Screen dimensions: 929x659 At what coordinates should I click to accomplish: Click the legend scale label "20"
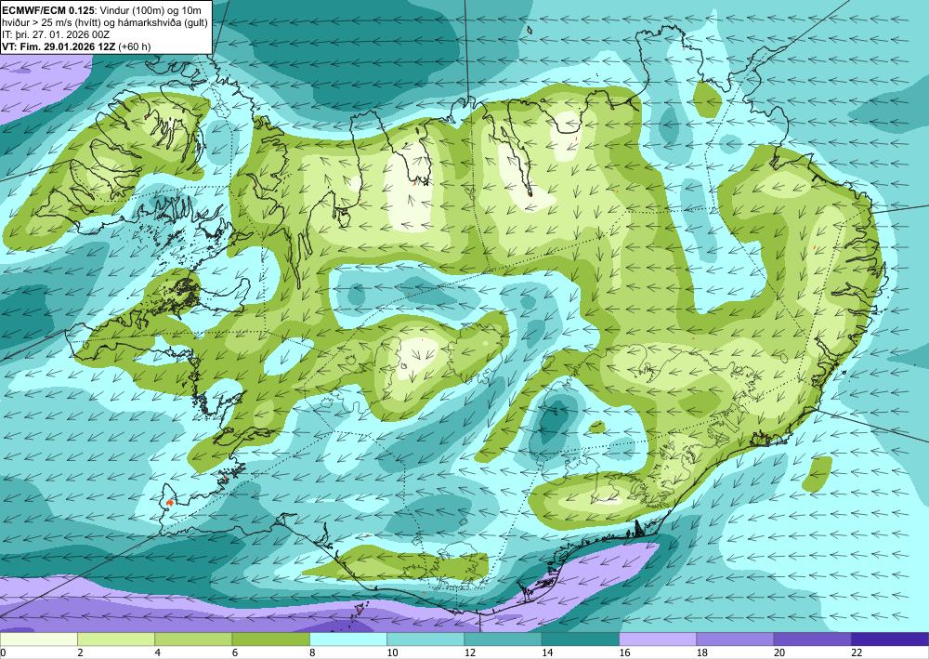[779, 653]
